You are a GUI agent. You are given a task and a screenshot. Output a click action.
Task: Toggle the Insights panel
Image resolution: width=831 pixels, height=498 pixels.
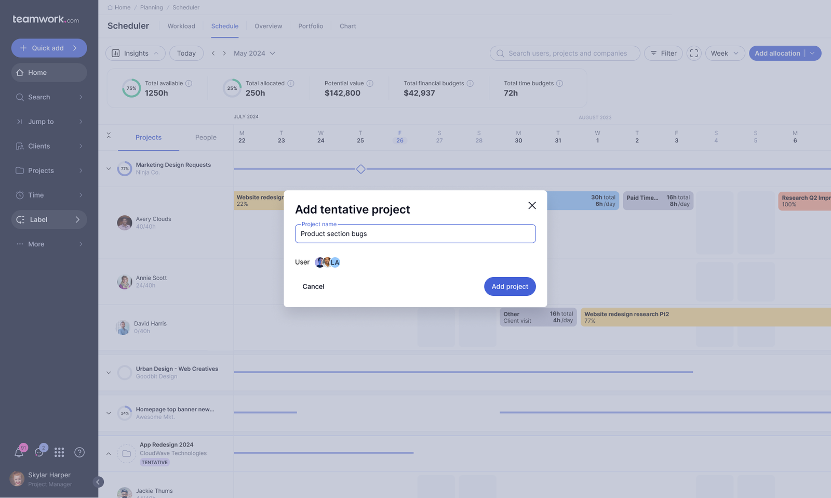[x=136, y=53]
